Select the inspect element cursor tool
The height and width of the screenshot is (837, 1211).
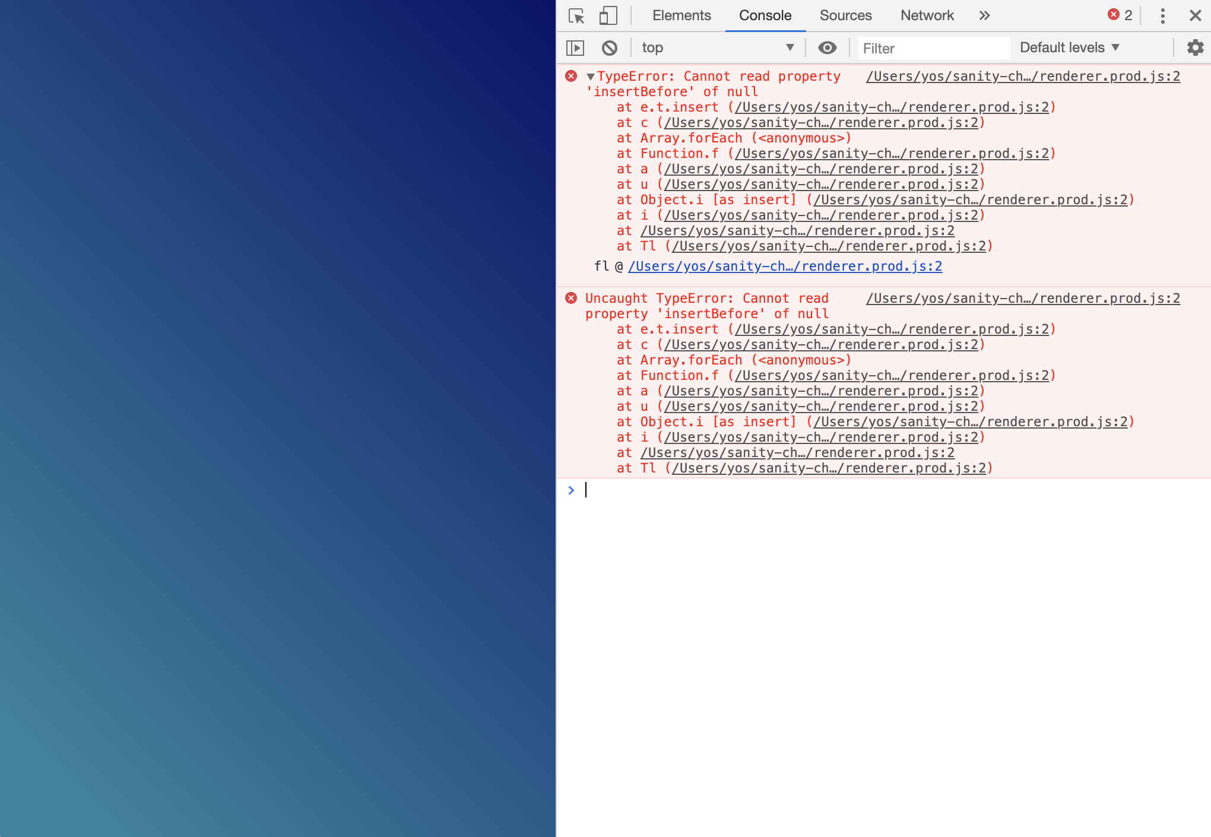point(575,16)
